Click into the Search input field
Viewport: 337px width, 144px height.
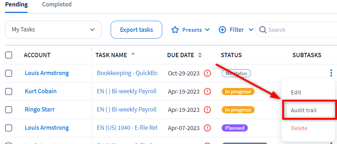301,30
